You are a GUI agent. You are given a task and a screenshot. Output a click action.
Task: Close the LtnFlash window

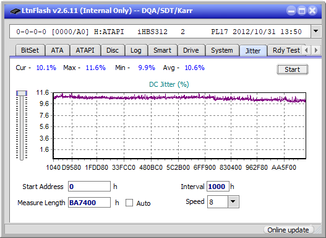(x=312, y=11)
